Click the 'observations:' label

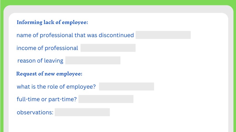35,112
